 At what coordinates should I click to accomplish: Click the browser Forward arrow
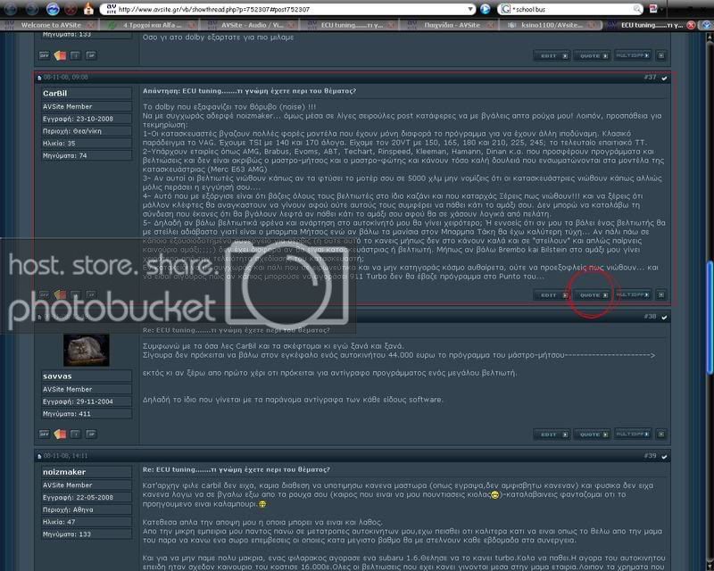click(32, 8)
